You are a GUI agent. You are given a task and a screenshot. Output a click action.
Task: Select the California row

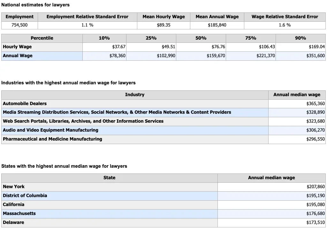(x=163, y=205)
